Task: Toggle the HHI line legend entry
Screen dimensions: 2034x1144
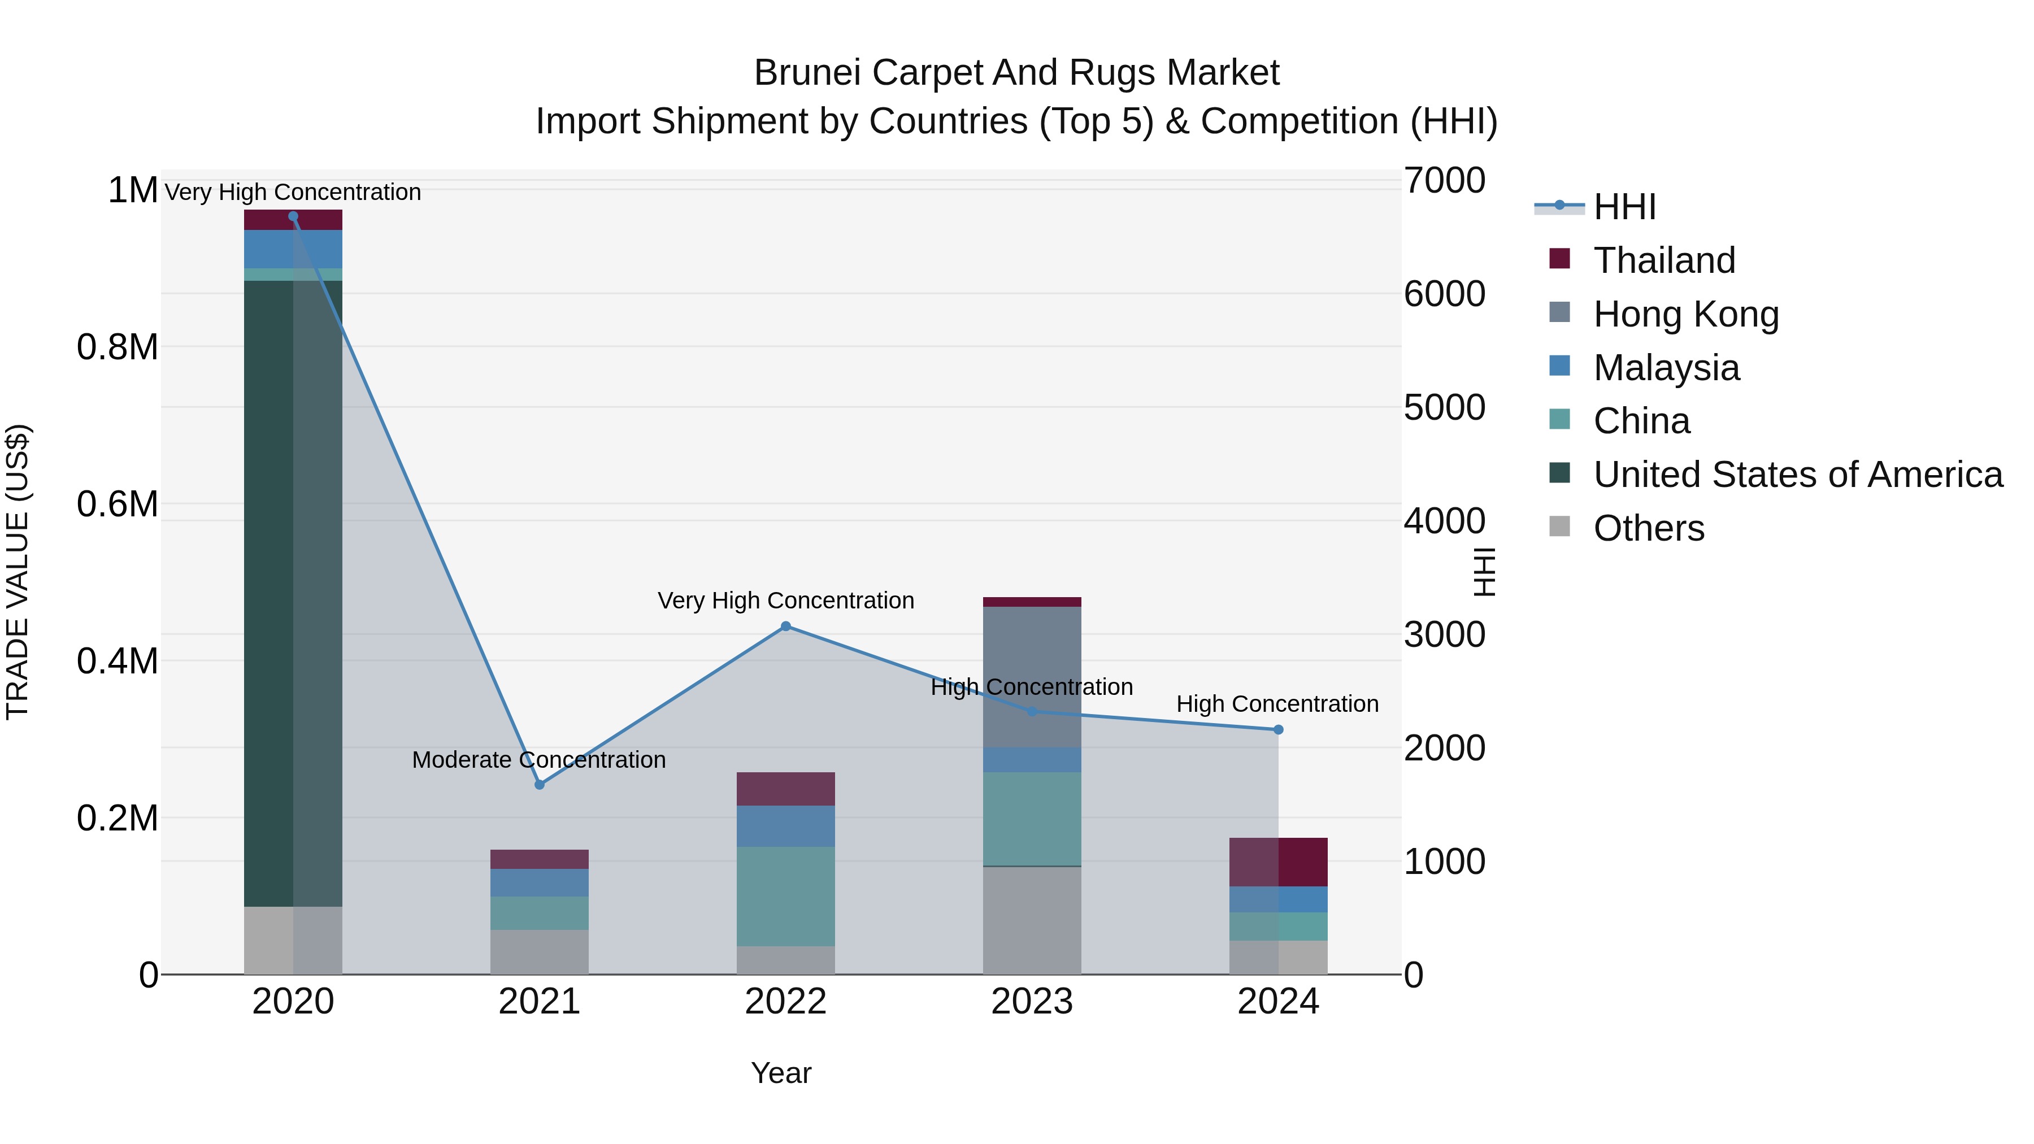Action: point(1595,207)
